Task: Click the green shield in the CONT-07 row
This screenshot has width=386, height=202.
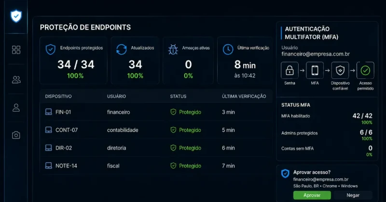Action: coord(173,130)
